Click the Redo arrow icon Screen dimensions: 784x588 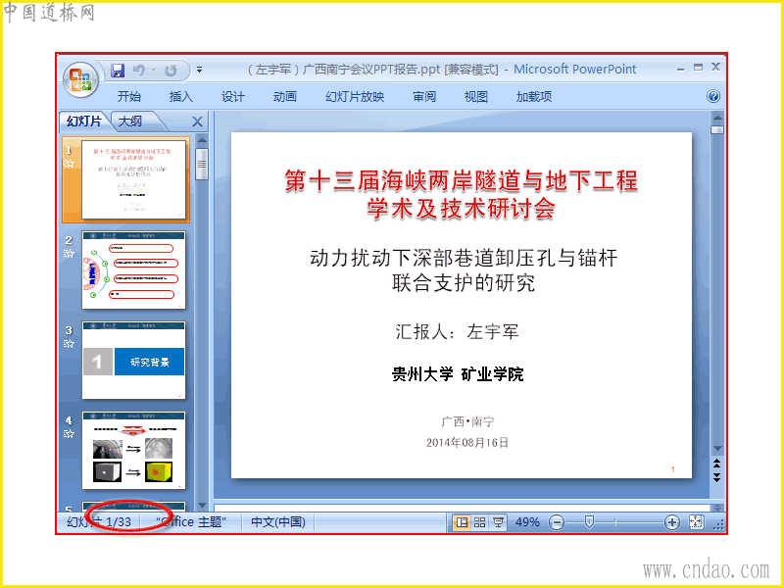[171, 71]
